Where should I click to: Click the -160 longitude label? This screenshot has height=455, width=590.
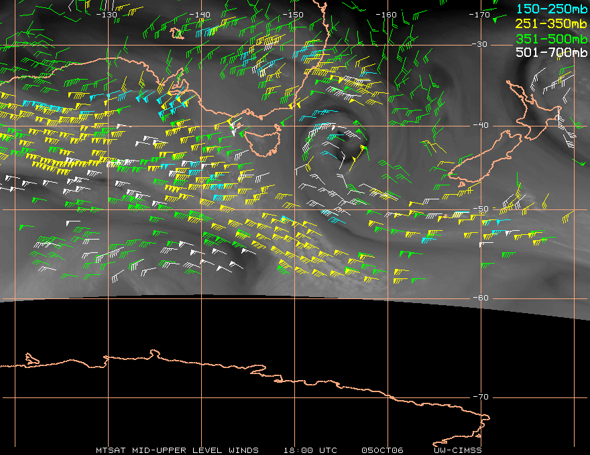(x=386, y=15)
